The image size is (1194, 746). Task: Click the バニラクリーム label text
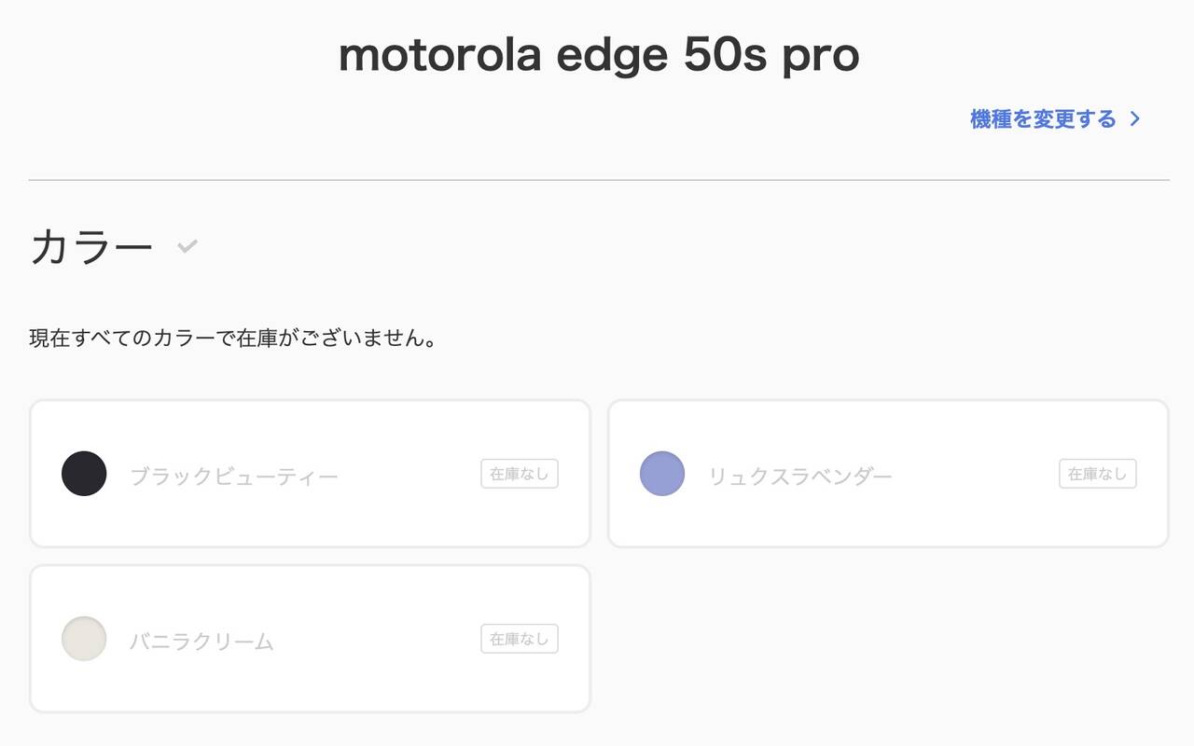201,639
